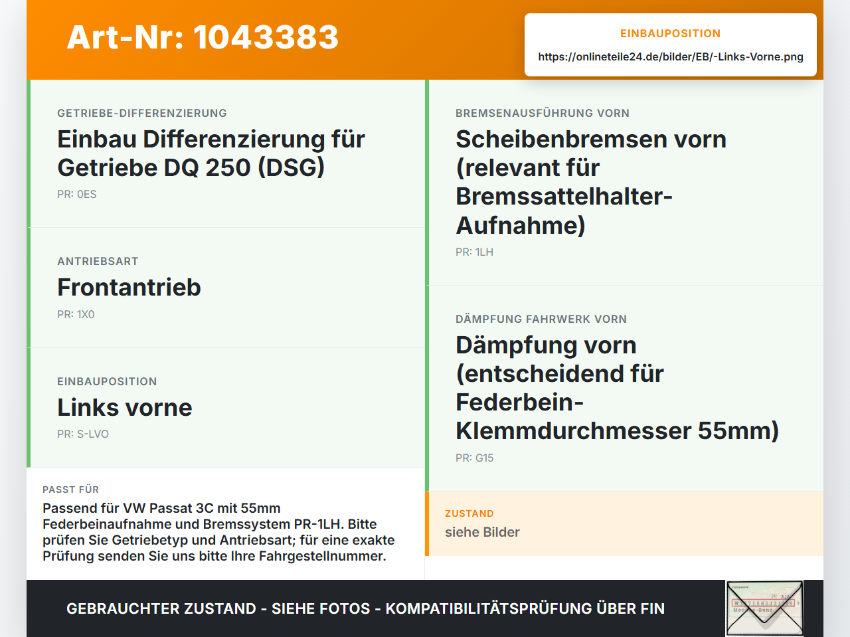
Task: Select the Getriebe DQ 250 (DSG) card
Action: 226,153
